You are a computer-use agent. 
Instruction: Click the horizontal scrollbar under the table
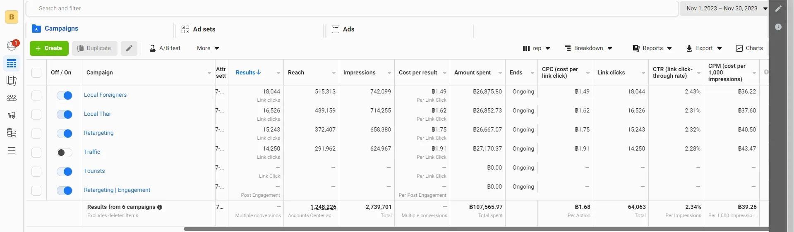(476, 229)
